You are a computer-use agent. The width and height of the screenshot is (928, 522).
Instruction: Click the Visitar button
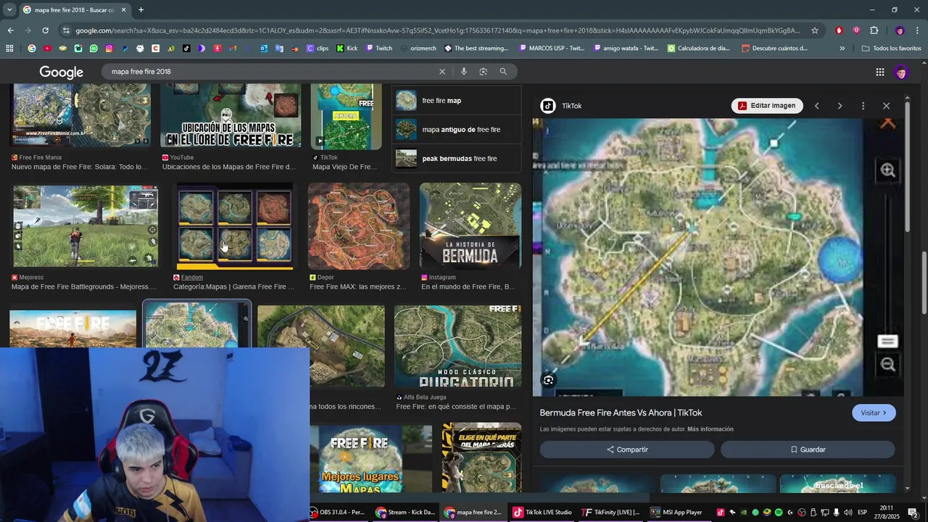[874, 413]
